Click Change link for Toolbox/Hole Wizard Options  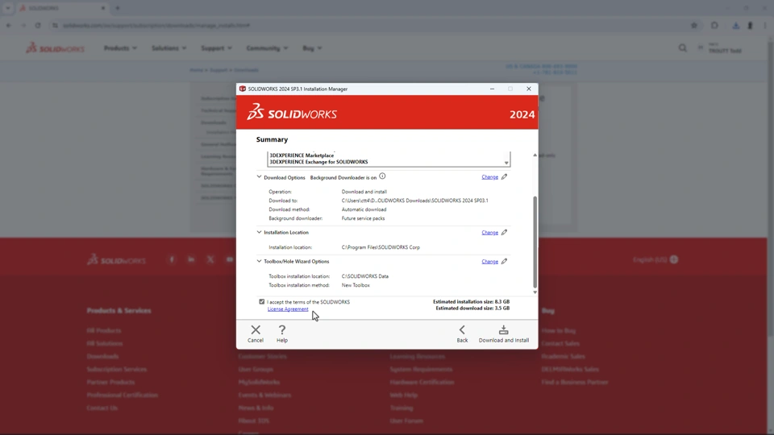click(x=489, y=261)
